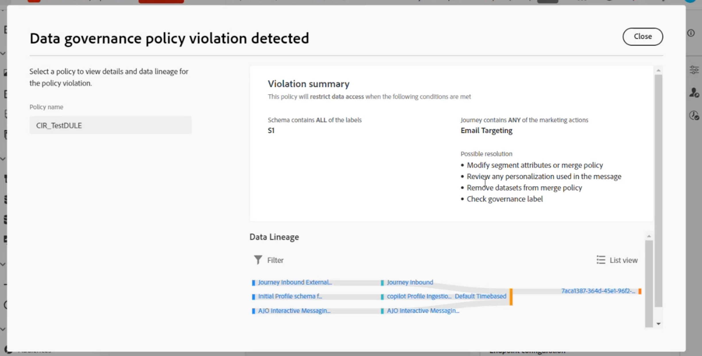Screen dimensions: 702x356
Task: Click the Data Lineage panel scroll-up arrow
Action: click(649, 236)
